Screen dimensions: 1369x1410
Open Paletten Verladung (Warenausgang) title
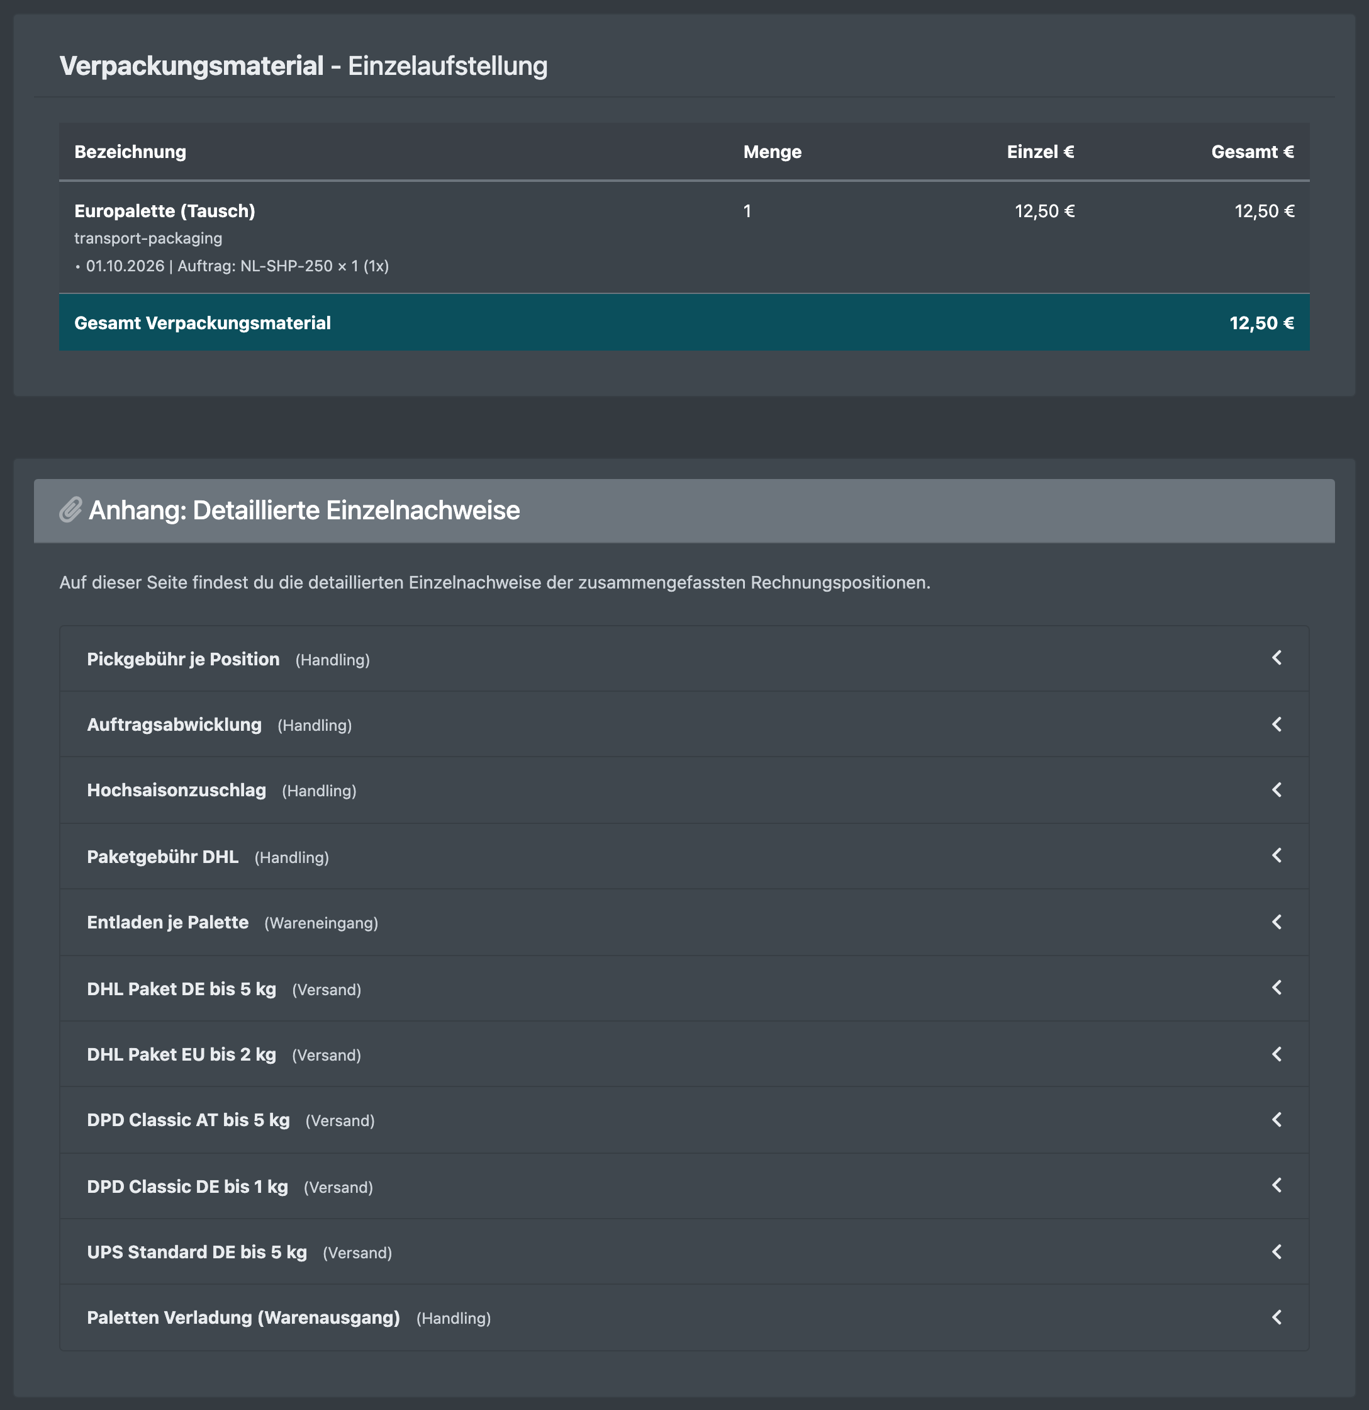(243, 1318)
